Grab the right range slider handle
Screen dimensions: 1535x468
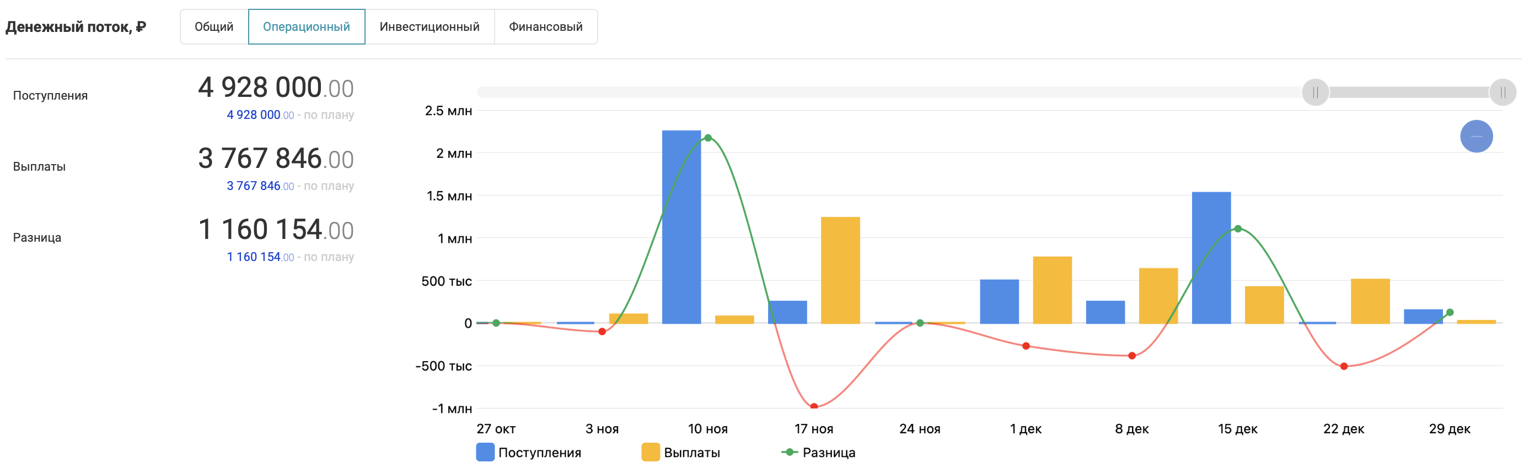(x=1501, y=92)
